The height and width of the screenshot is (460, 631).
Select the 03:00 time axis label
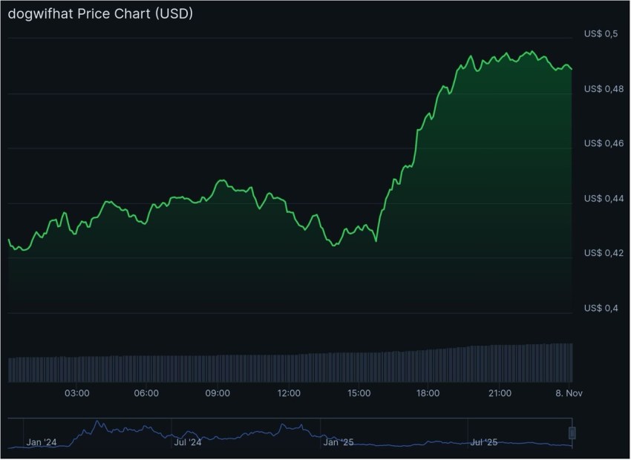tap(78, 395)
